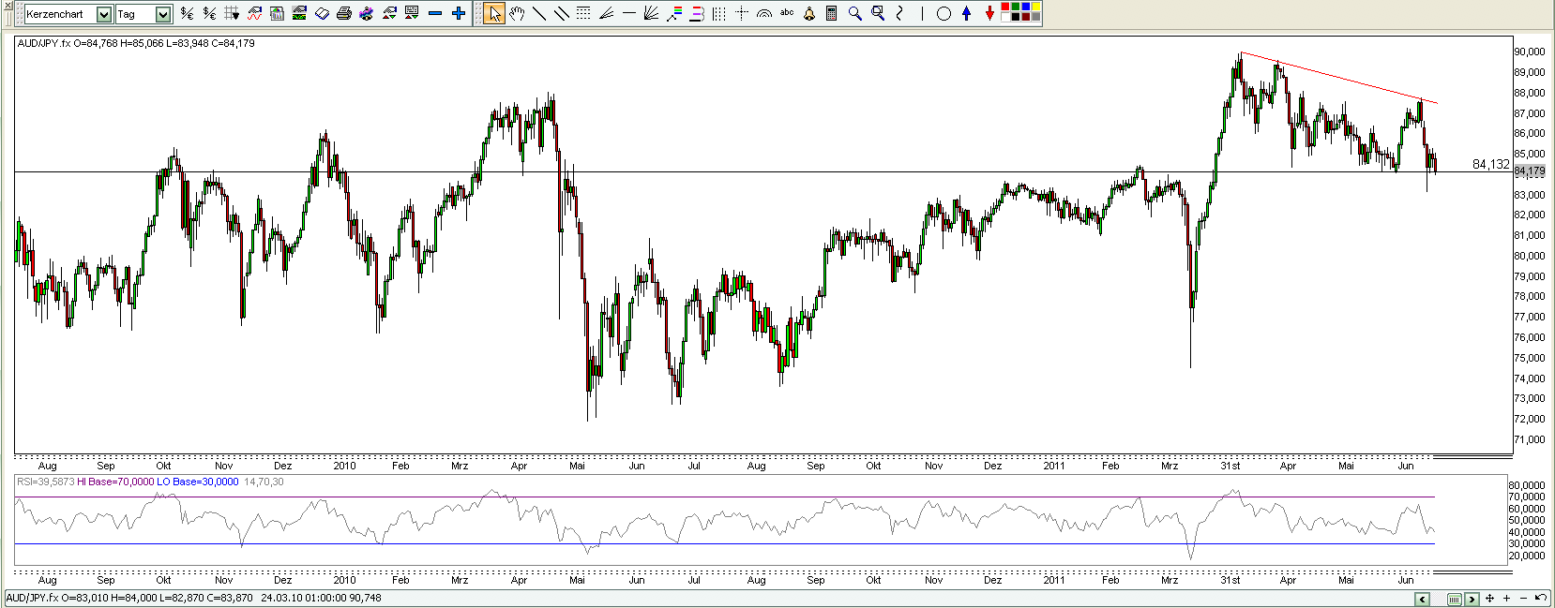Click the green oscillator panel icon
This screenshot has width=1555, height=608.
click(299, 13)
